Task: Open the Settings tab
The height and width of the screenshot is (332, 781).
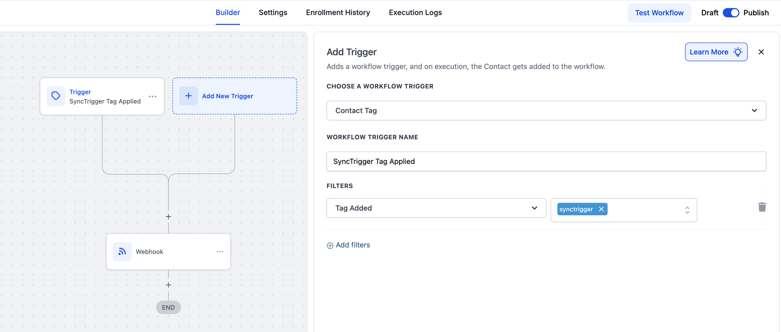Action: [273, 12]
